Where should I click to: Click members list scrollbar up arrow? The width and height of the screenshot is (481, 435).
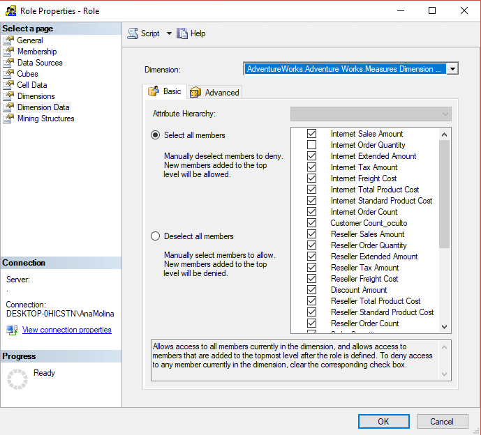pos(444,134)
